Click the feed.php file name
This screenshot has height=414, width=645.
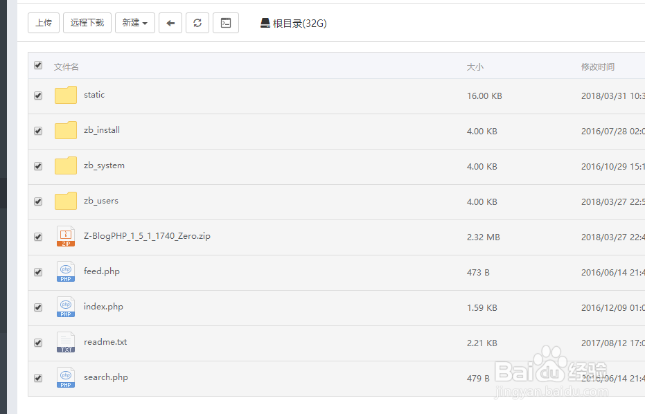tap(102, 271)
